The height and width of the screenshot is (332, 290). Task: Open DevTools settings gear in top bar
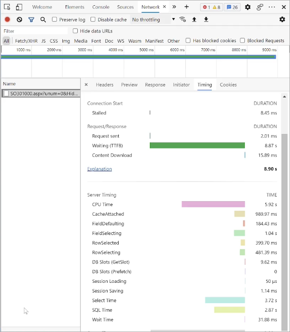248,7
